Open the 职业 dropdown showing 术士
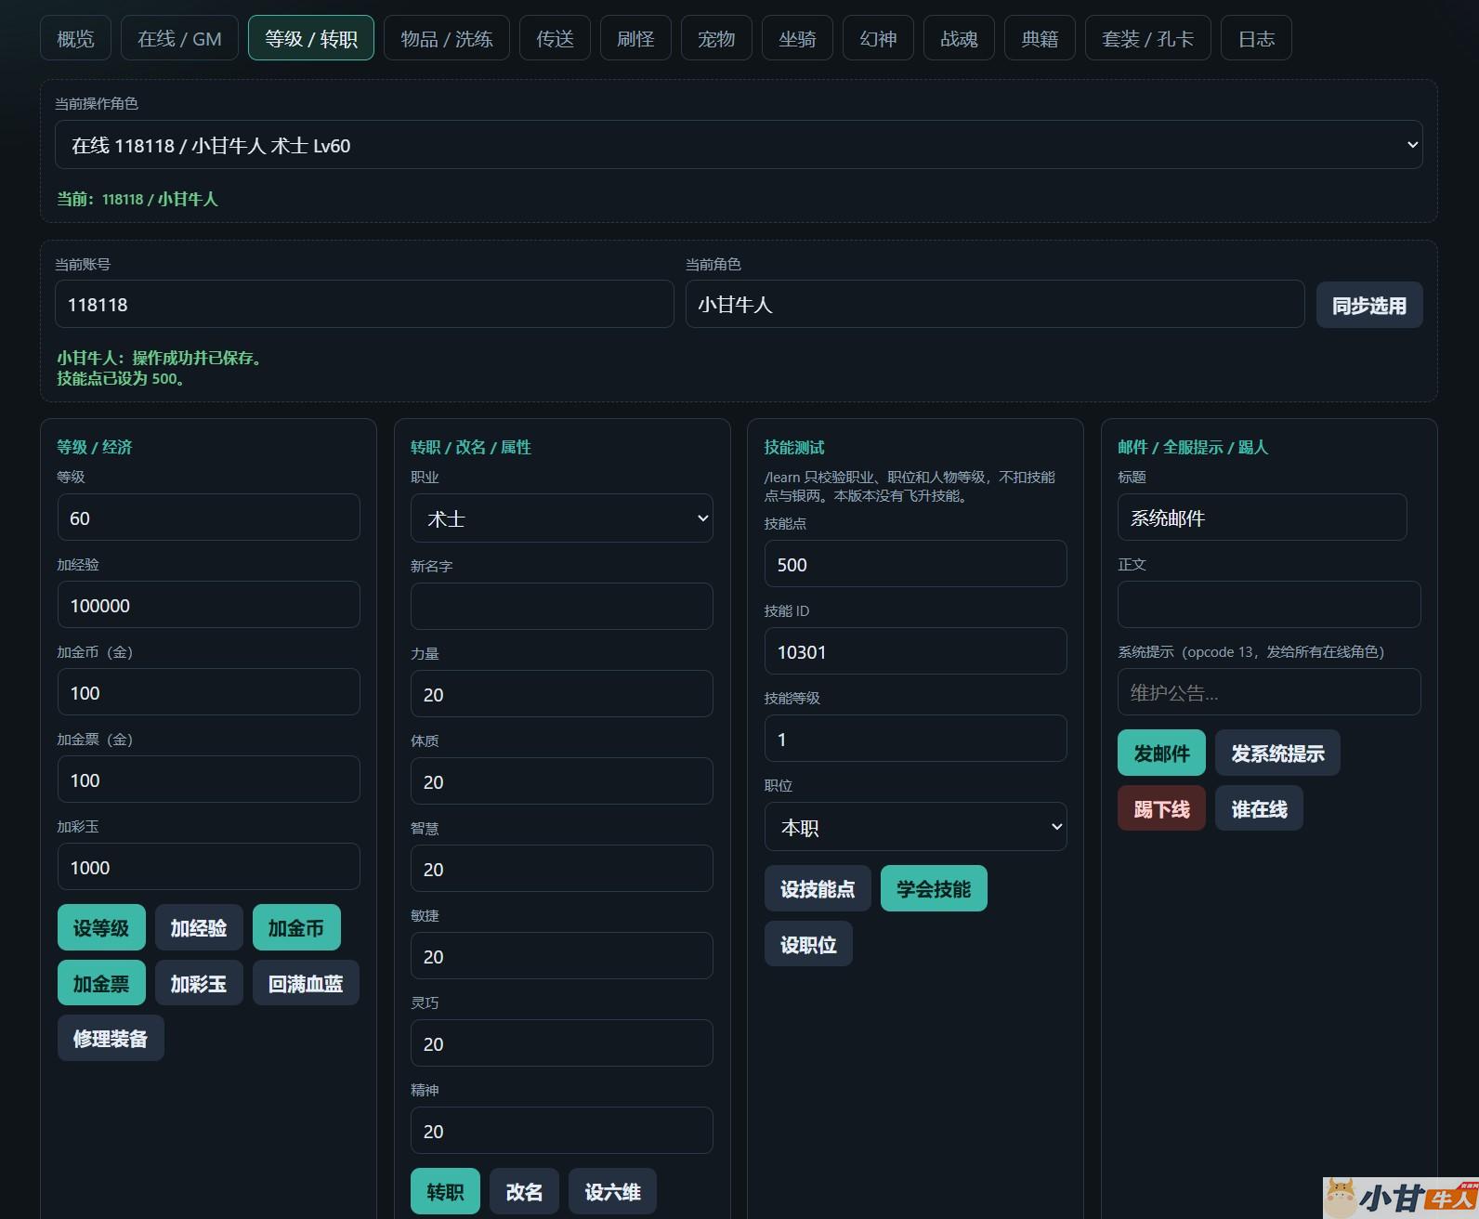1479x1219 pixels. pyautogui.click(x=561, y=518)
